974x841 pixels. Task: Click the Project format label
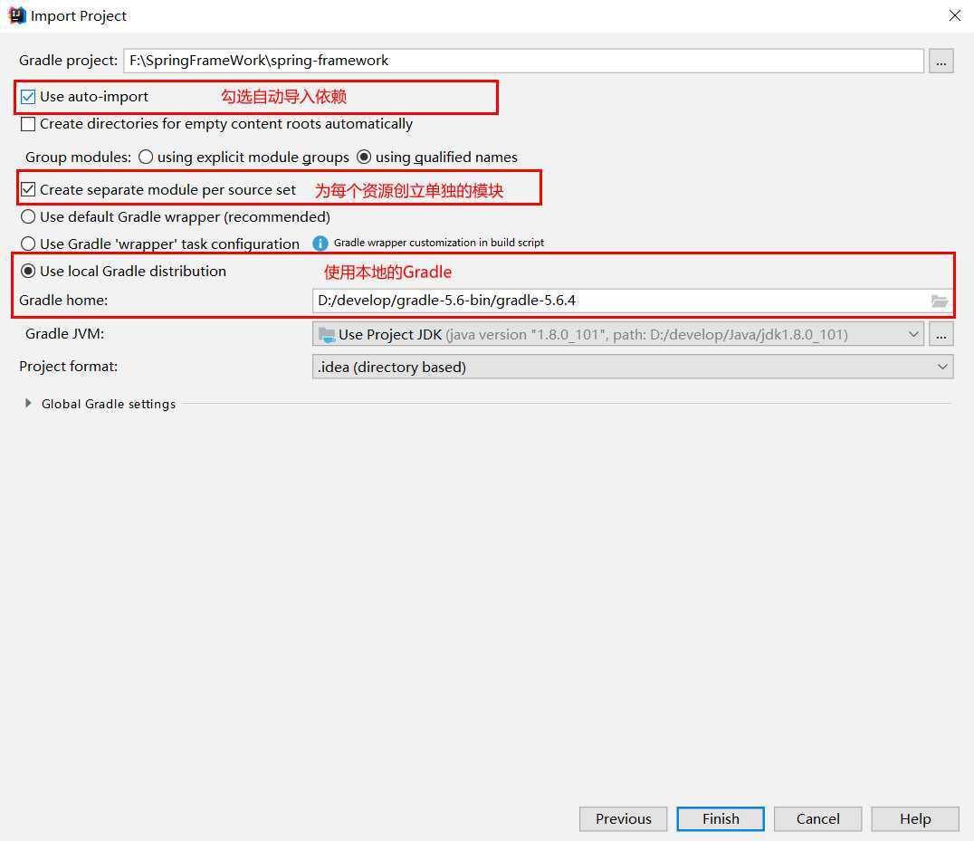tap(68, 367)
